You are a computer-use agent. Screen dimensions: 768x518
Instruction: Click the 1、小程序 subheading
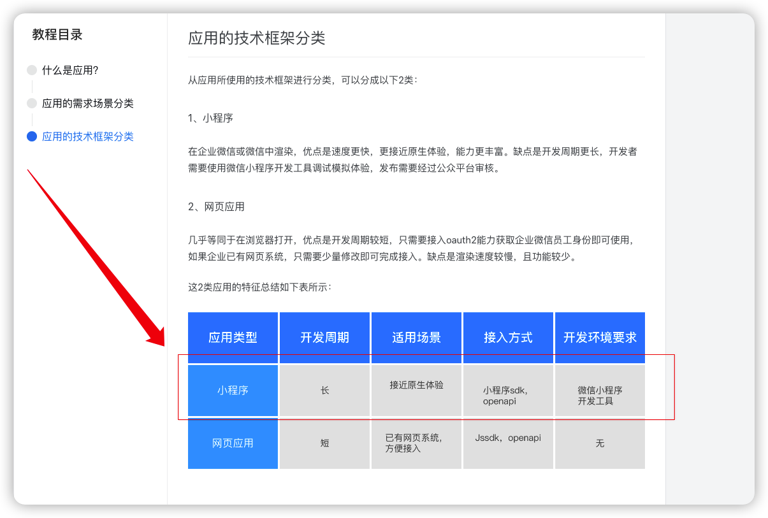(x=210, y=119)
